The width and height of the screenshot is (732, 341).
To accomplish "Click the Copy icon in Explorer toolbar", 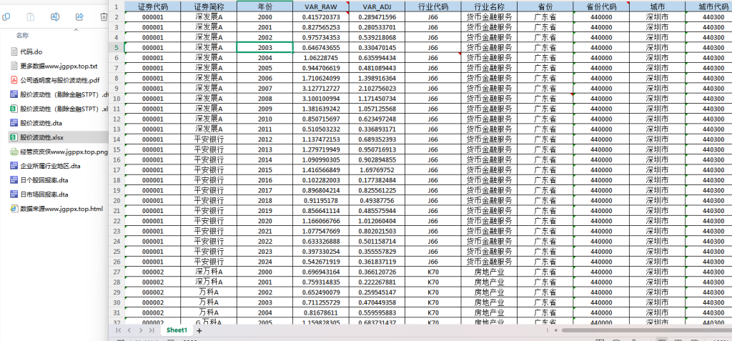I will (x=6, y=17).
